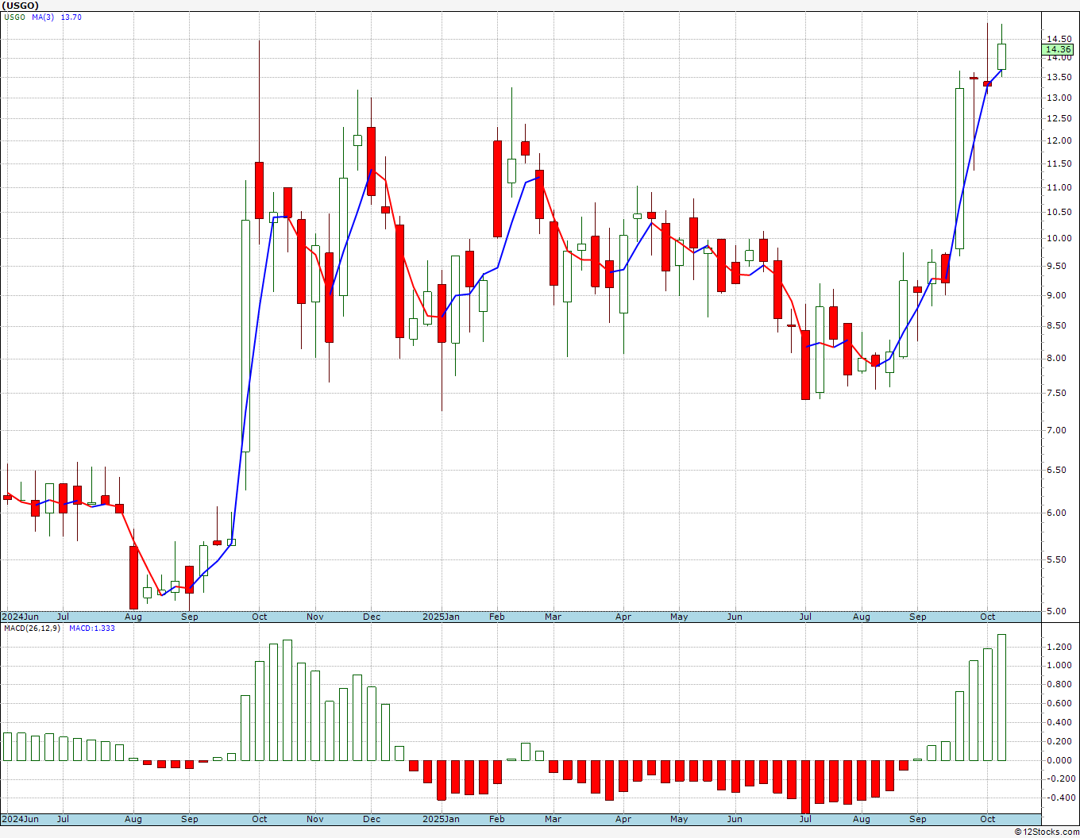Select 2024Jun on the price chart time axis
This screenshot has width=1080, height=838.
click(20, 617)
